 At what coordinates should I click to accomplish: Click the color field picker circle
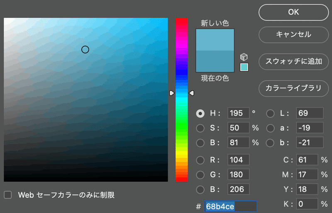coord(85,49)
